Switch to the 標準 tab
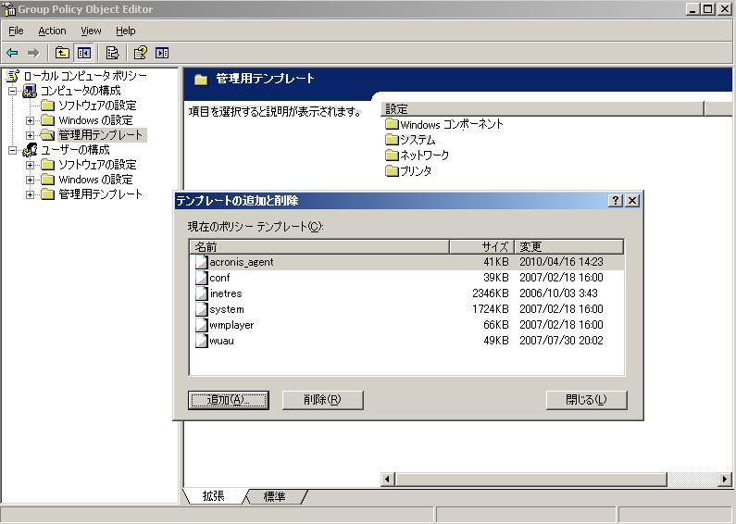Image resolution: width=736 pixels, height=524 pixels. (x=275, y=496)
